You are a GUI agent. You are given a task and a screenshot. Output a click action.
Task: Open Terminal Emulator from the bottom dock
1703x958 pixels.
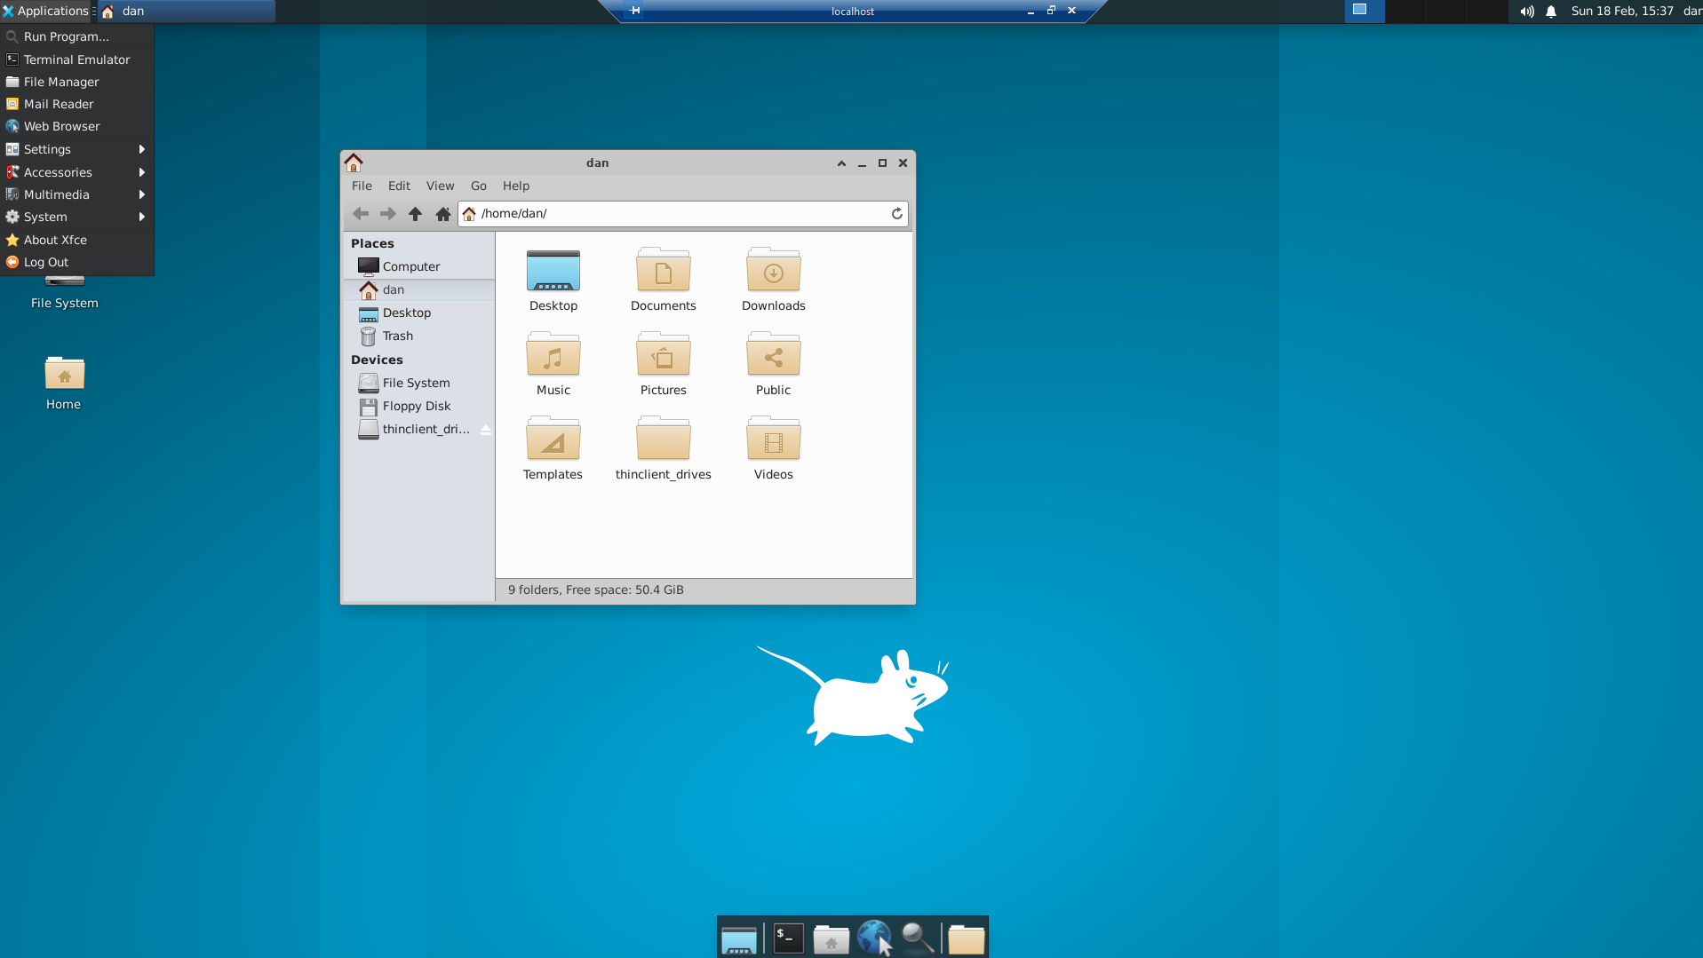tap(787, 938)
